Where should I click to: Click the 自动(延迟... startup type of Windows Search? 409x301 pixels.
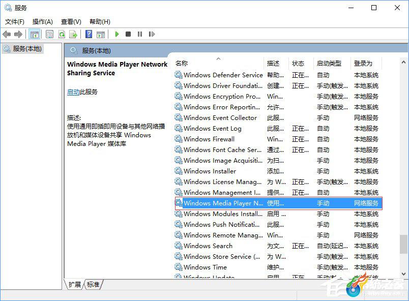click(x=332, y=246)
